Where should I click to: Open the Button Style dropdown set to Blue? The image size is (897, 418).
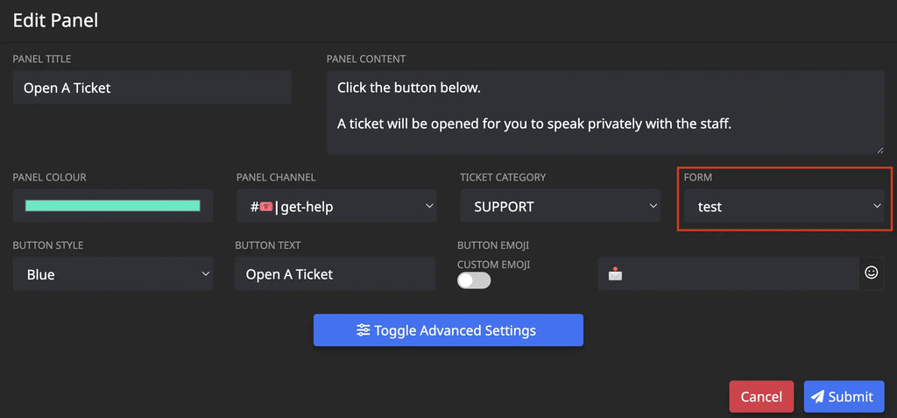pos(113,274)
